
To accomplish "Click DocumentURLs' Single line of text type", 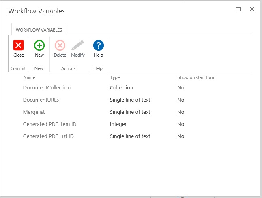I will click(130, 100).
